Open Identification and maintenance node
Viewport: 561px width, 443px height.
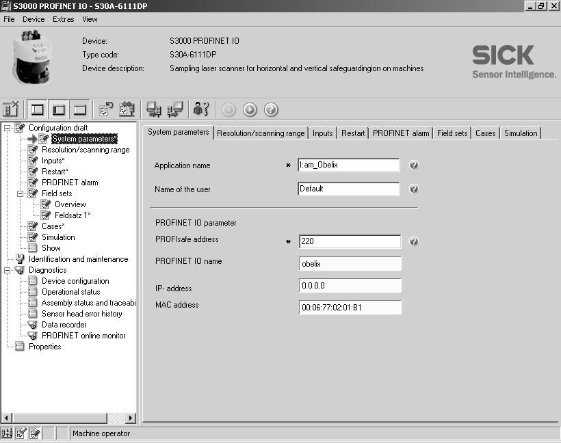(79, 259)
